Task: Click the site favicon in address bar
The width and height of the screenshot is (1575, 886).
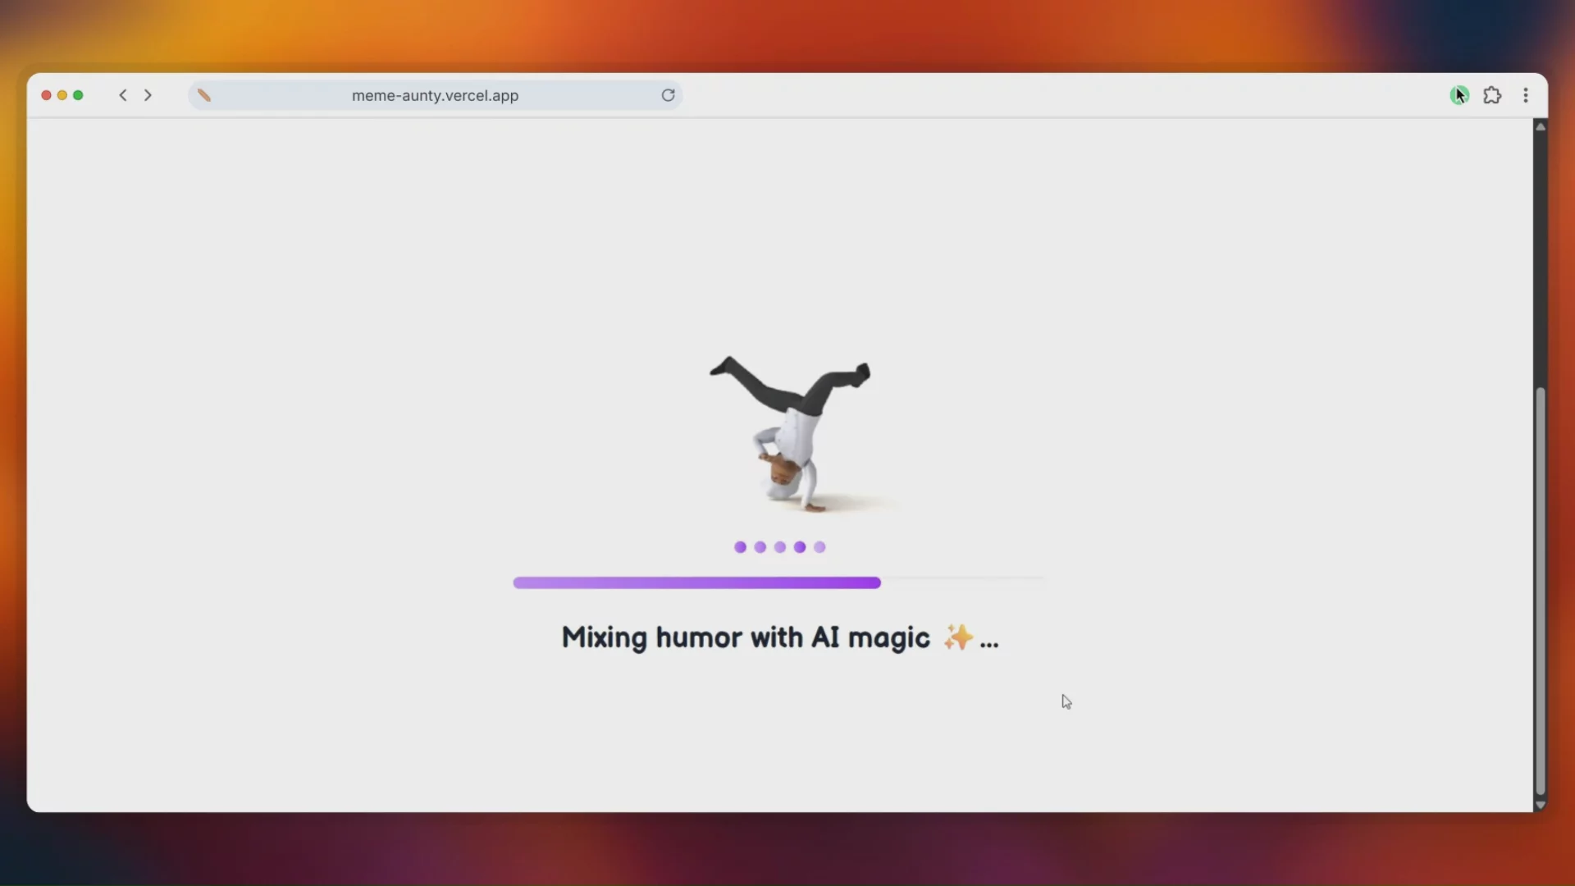Action: tap(204, 95)
